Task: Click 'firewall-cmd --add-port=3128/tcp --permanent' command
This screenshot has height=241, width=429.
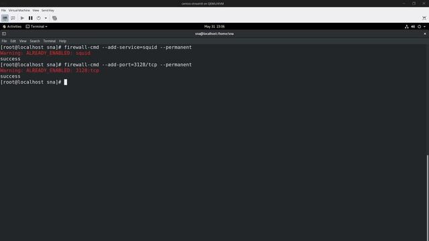Action: tap(128, 65)
